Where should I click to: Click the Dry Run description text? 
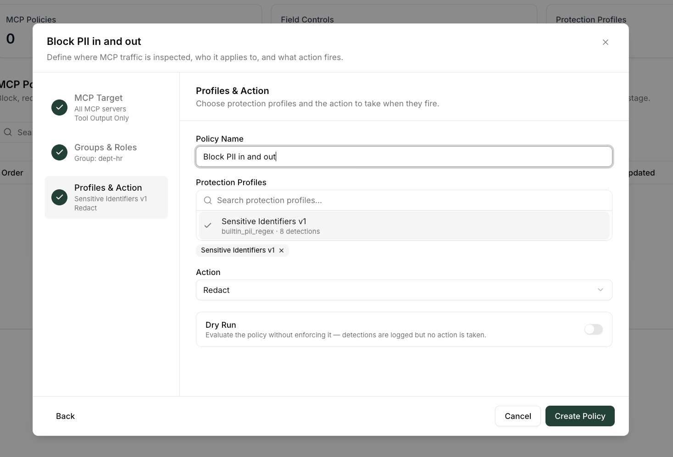click(345, 335)
